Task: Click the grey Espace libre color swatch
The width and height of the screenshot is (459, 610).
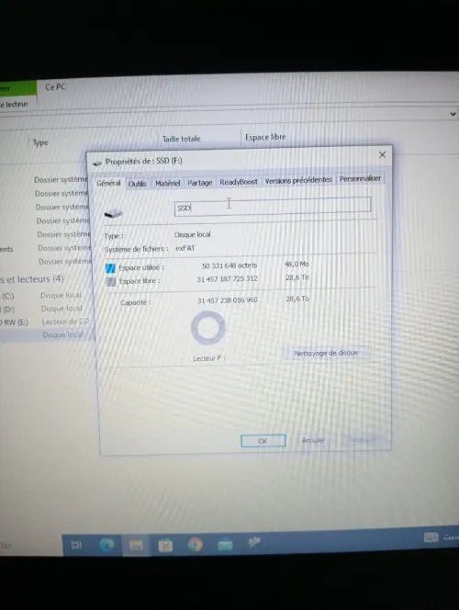Action: click(x=111, y=281)
